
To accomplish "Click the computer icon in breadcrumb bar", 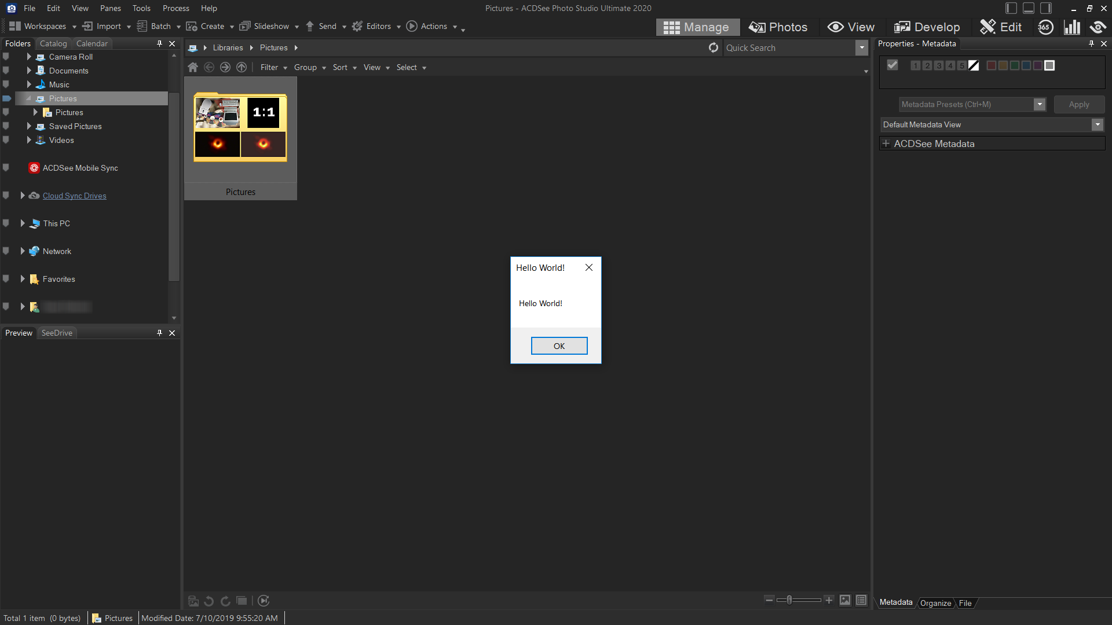I will coord(193,48).
